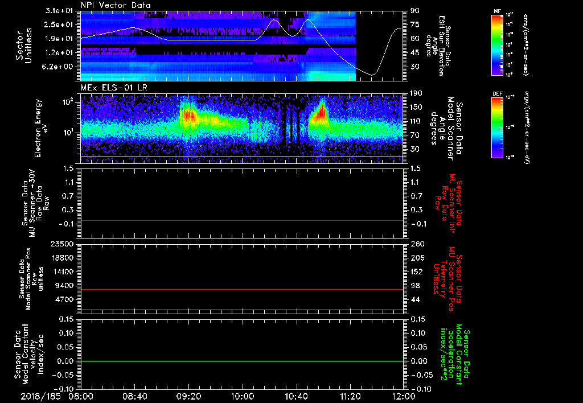Click the black data gap after 11:25 in NPI panel
This screenshot has width=583, height=403.
click(379, 46)
